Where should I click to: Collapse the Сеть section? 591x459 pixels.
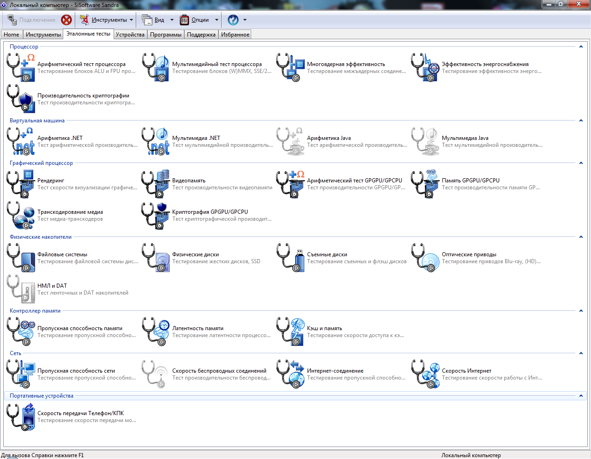pos(581,353)
